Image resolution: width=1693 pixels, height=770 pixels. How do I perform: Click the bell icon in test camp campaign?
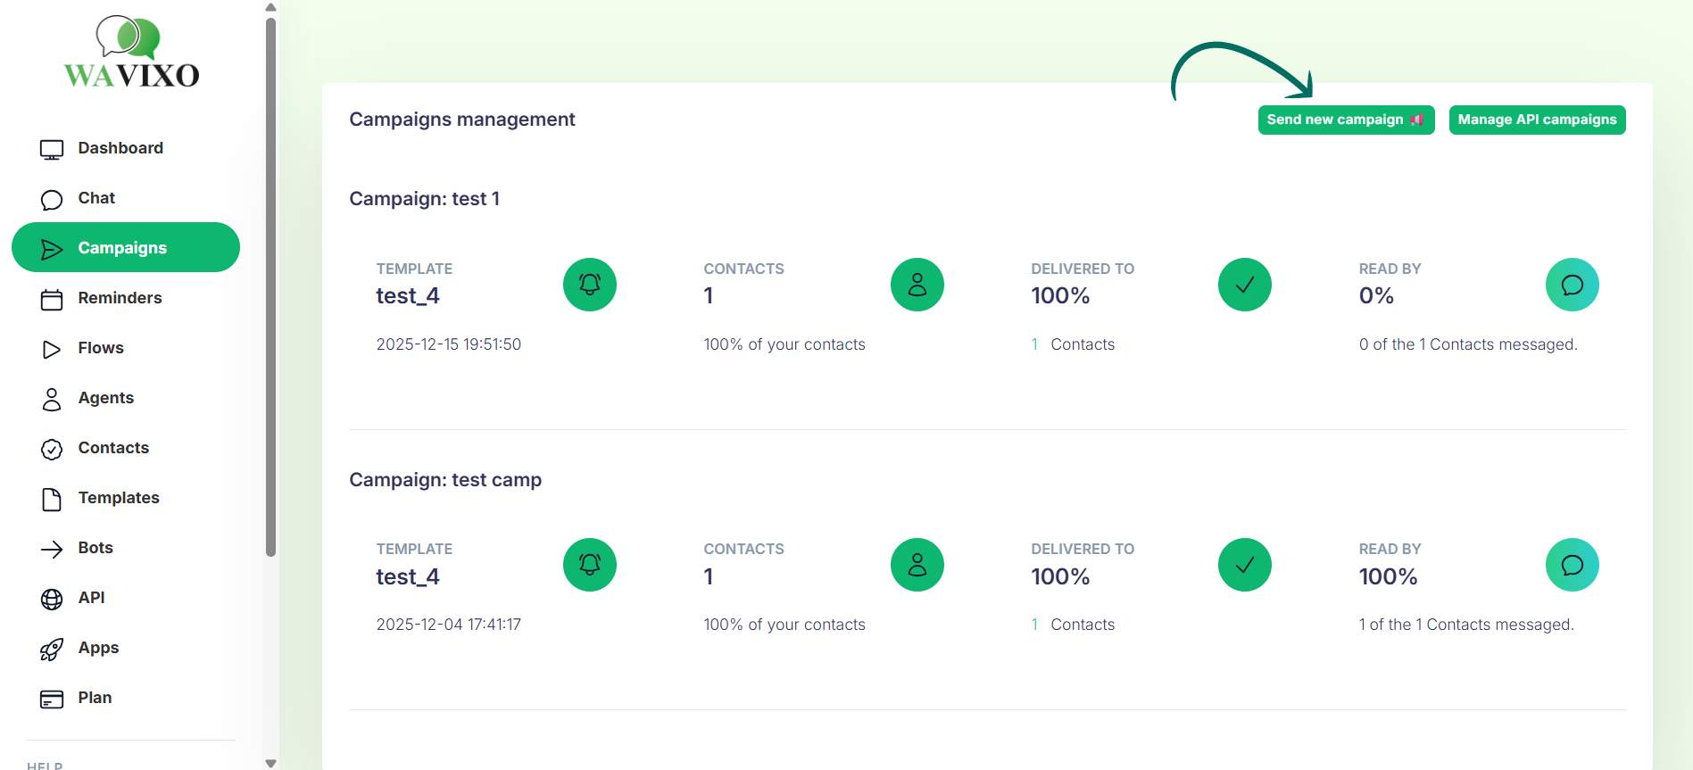click(x=589, y=565)
